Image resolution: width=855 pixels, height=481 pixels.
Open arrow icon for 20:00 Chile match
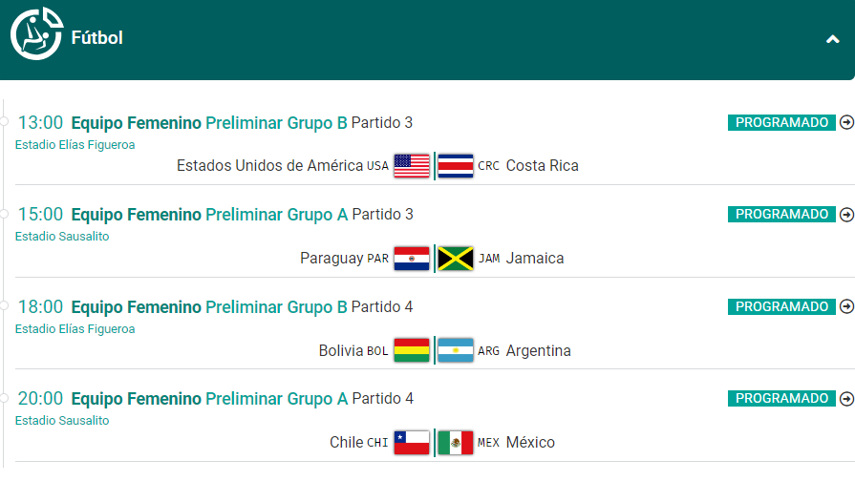(846, 399)
